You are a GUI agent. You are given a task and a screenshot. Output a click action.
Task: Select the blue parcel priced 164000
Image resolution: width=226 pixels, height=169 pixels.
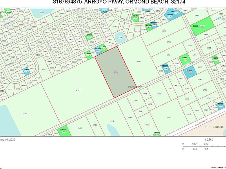(x=166, y=68)
